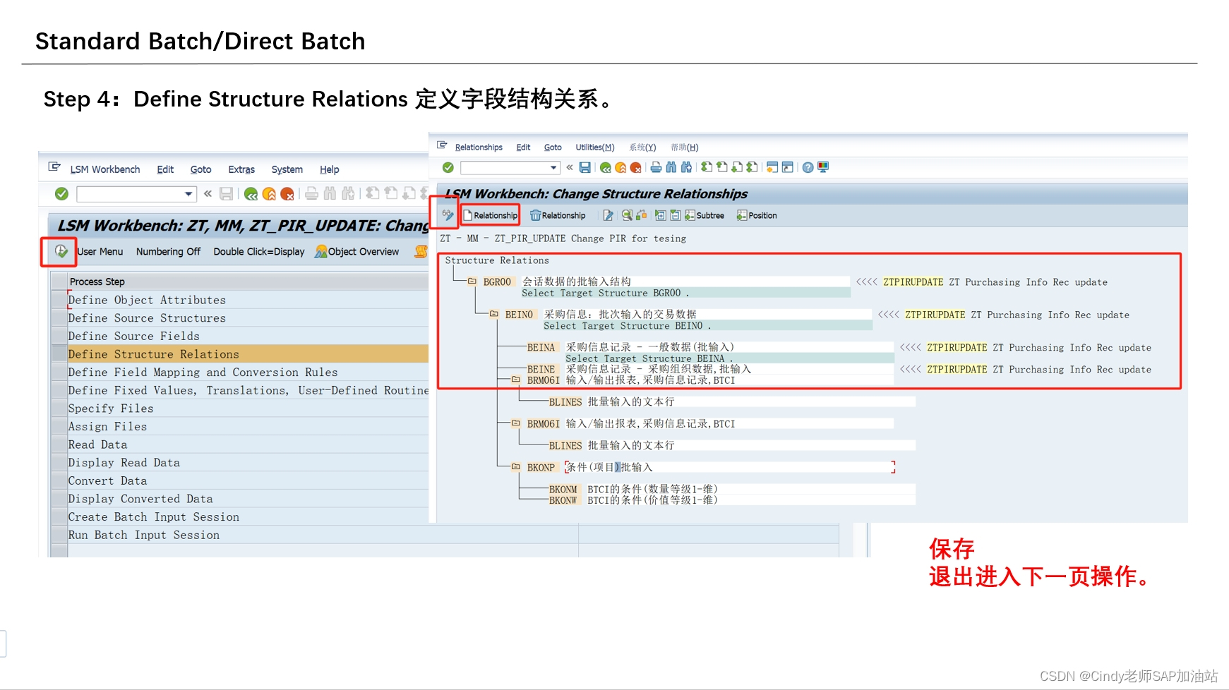Click the Back icon with green arrow
The height and width of the screenshot is (690, 1229).
(x=604, y=167)
